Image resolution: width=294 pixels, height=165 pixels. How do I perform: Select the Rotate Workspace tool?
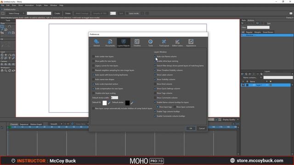click(x=10, y=71)
